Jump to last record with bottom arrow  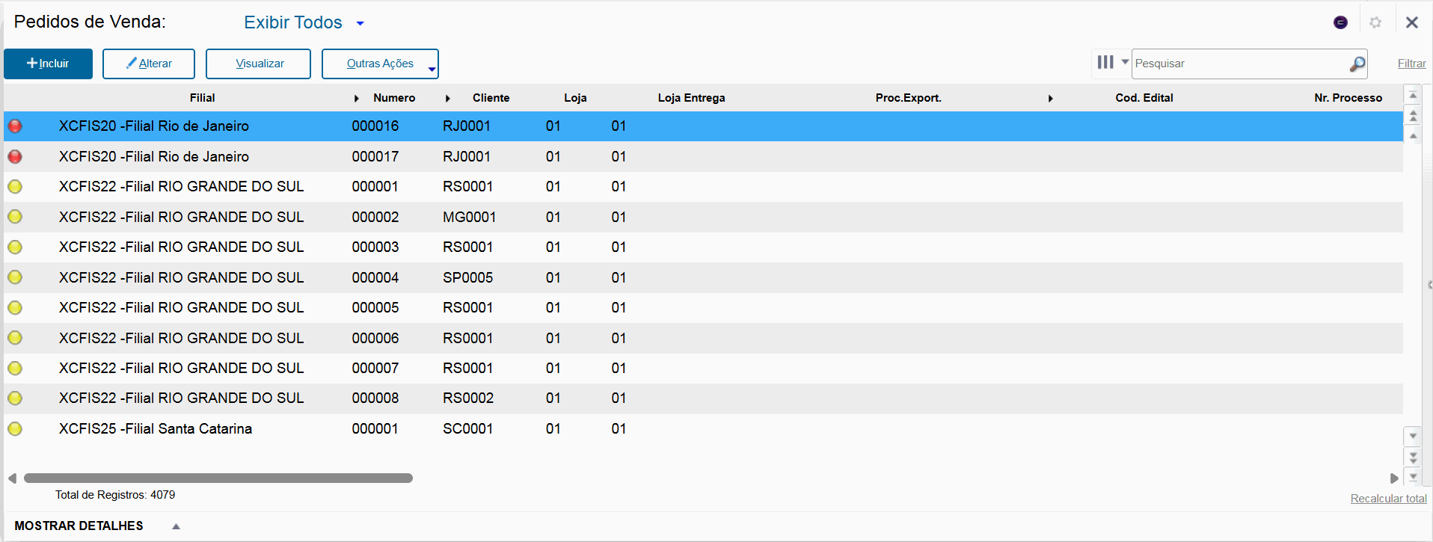pos(1413,476)
